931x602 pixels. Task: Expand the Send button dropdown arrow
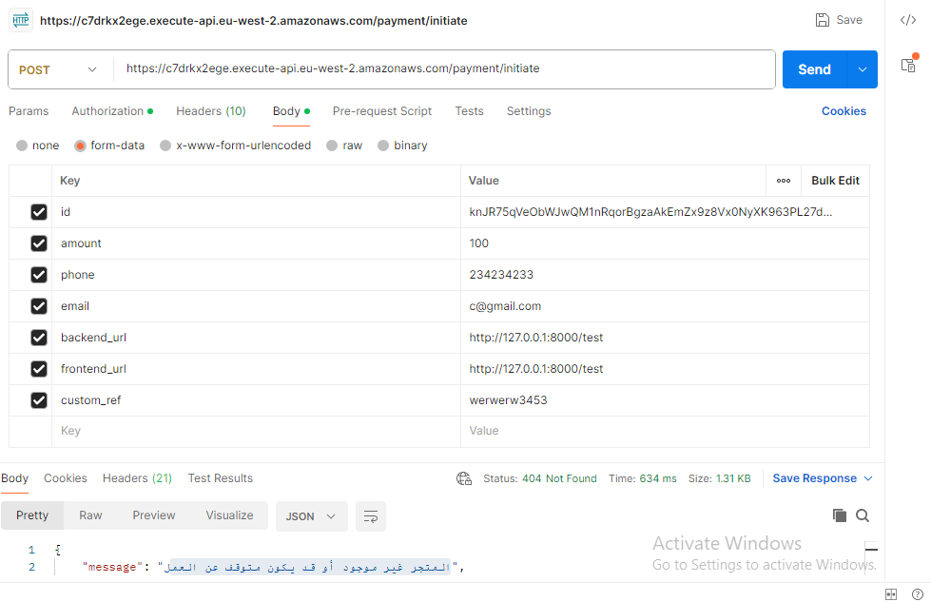863,69
